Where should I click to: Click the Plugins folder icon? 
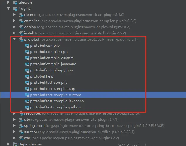pos(15,9)
